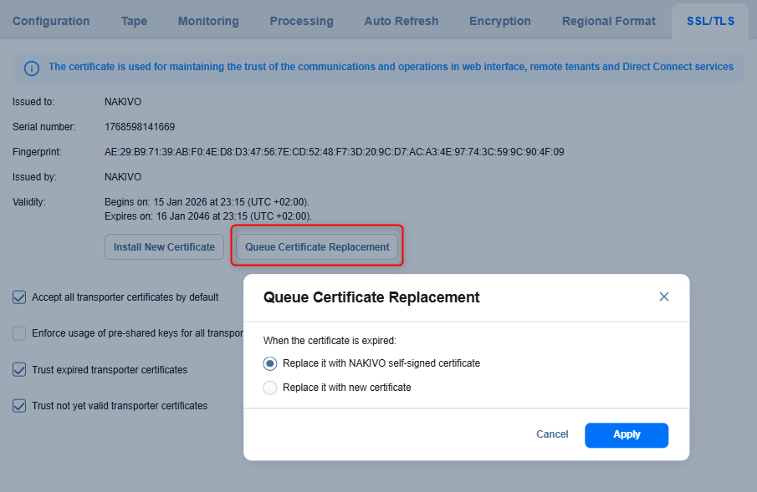
Task: Switch to the Configuration tab
Action: [x=51, y=21]
